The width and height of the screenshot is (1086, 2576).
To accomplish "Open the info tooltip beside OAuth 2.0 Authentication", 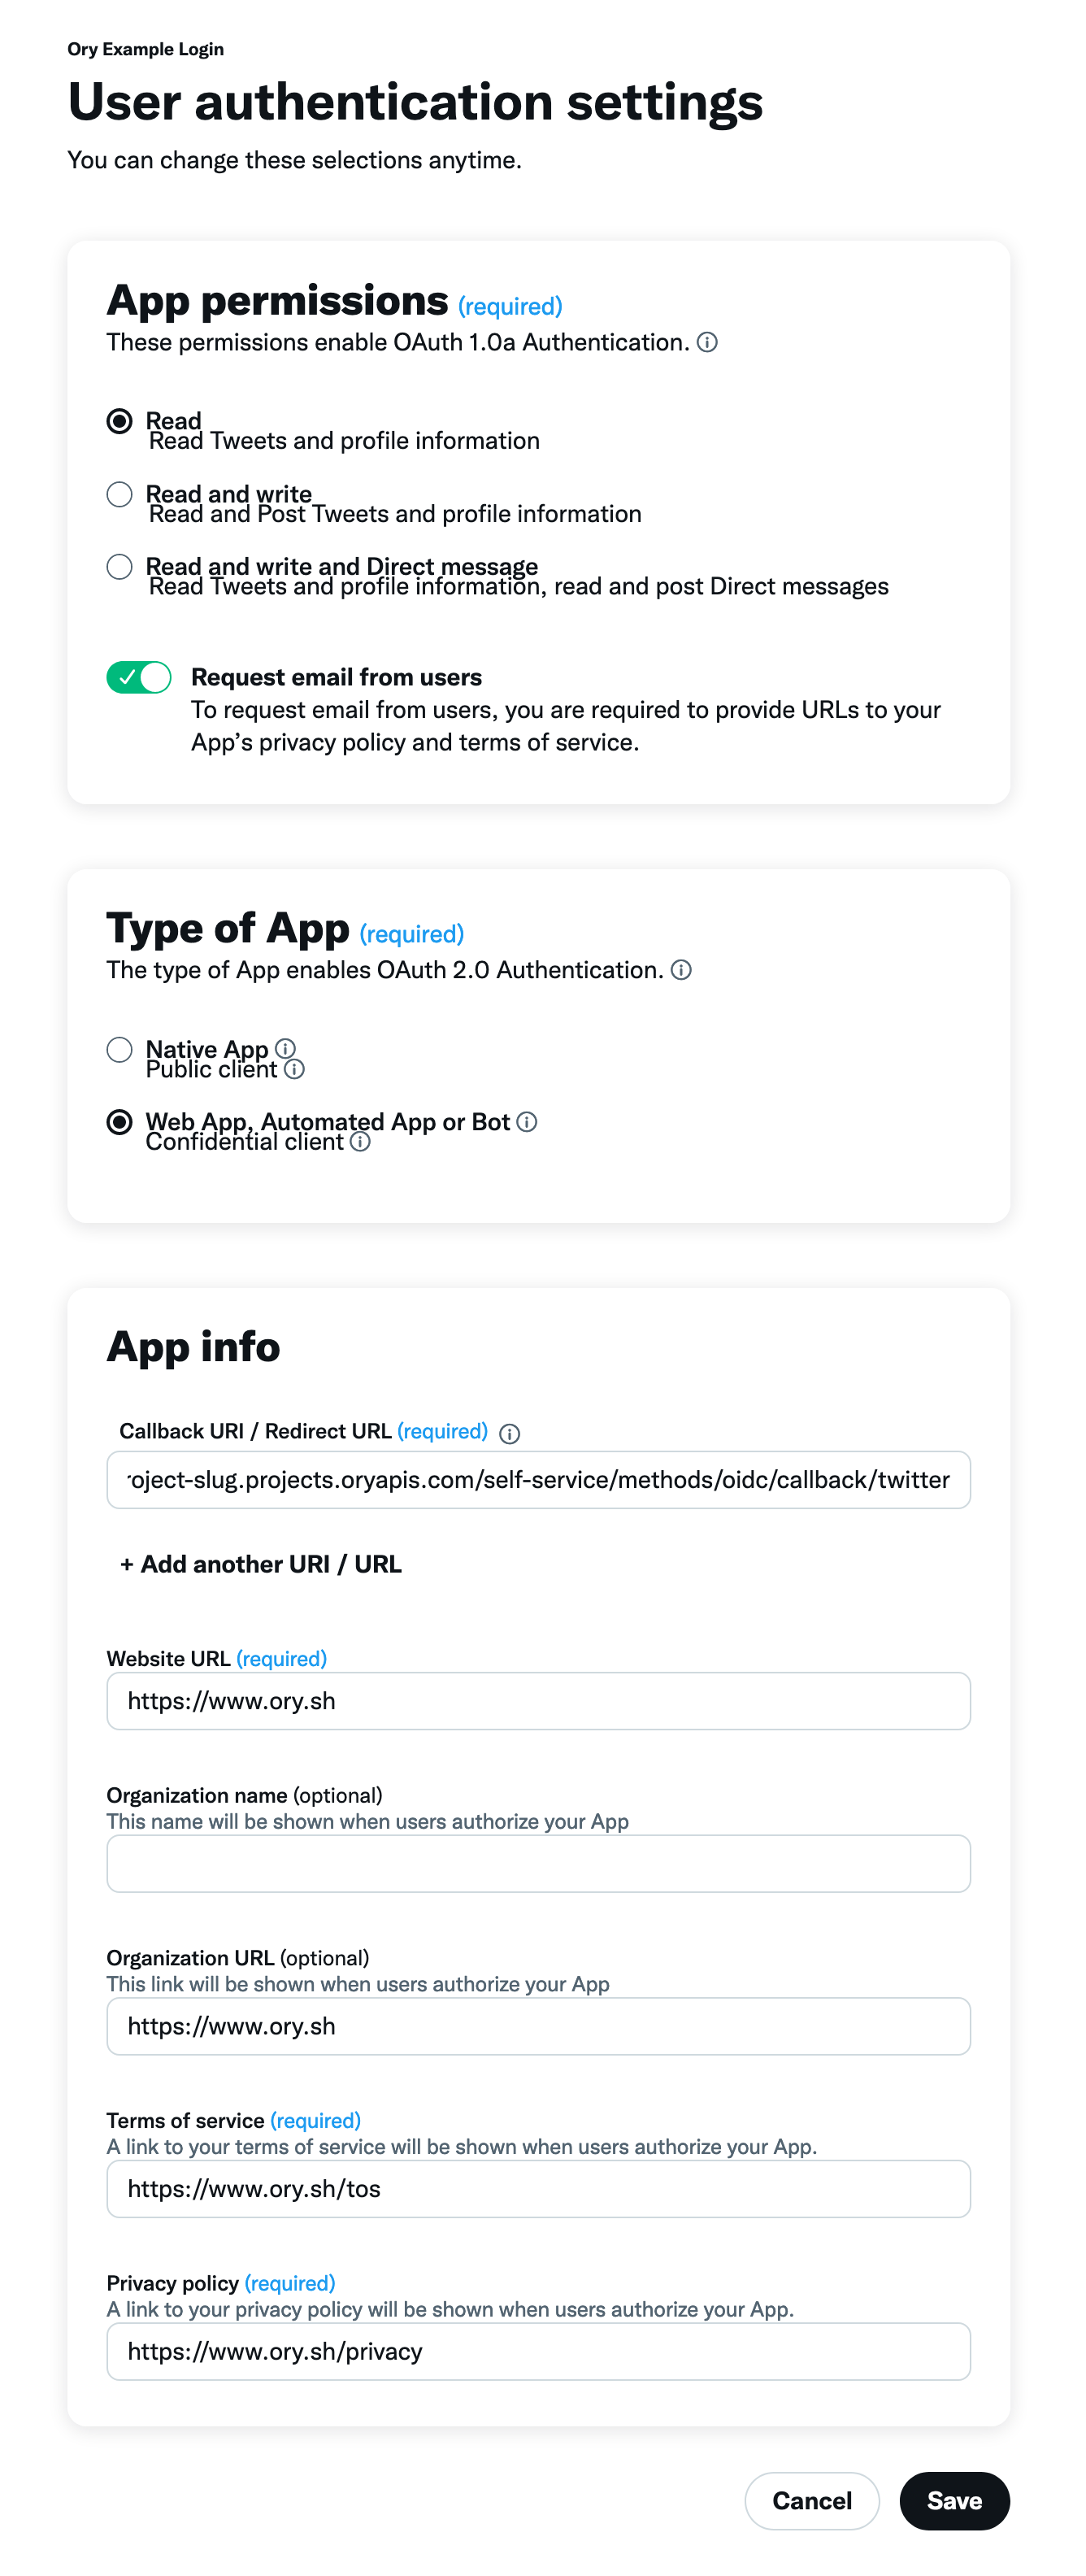I will coord(684,970).
